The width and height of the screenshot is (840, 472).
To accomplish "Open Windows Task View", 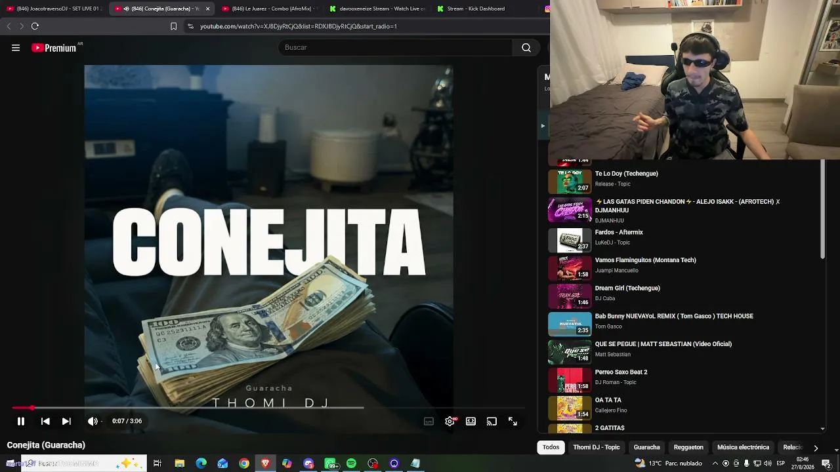I will tap(157, 463).
